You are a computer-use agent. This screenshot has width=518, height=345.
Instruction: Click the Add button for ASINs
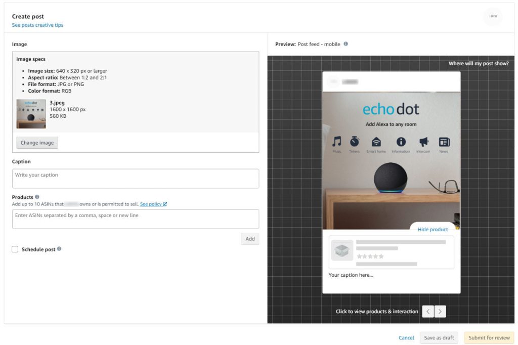pyautogui.click(x=250, y=239)
